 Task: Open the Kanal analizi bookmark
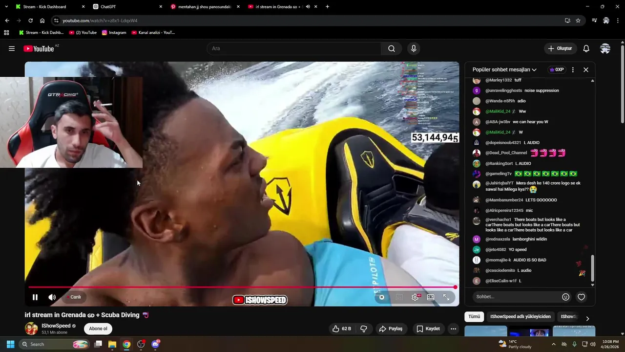click(x=153, y=33)
